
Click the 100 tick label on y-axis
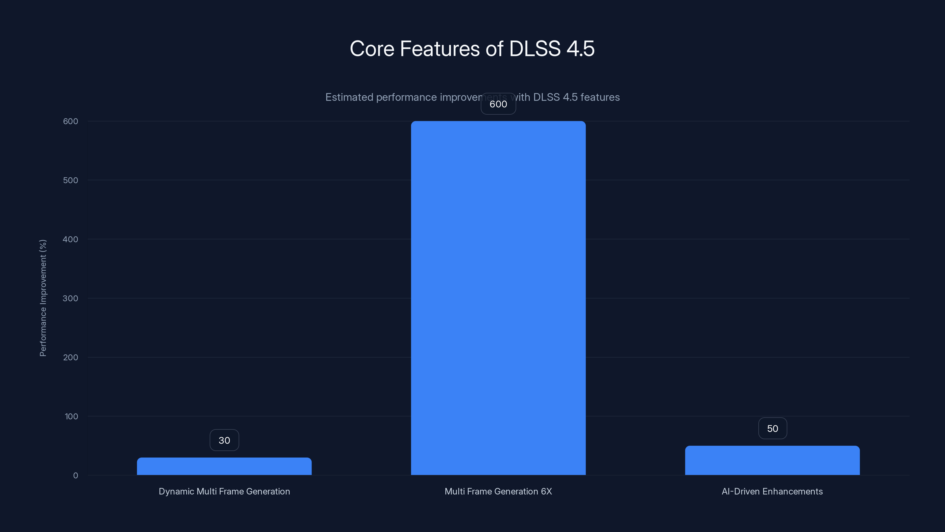coord(72,416)
